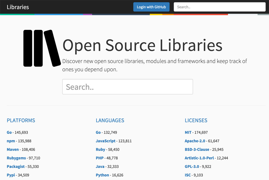Open the MIT license link

[x=188, y=132]
